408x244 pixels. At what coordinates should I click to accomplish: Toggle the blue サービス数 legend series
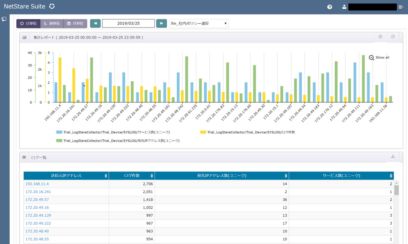click(x=113, y=132)
